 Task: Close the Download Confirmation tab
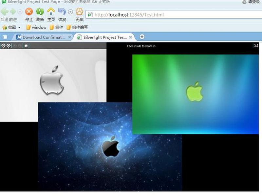70,37
